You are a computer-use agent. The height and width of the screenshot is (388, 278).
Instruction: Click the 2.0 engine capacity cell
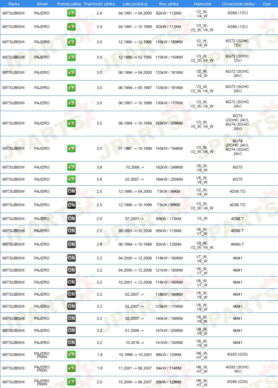coord(99,382)
